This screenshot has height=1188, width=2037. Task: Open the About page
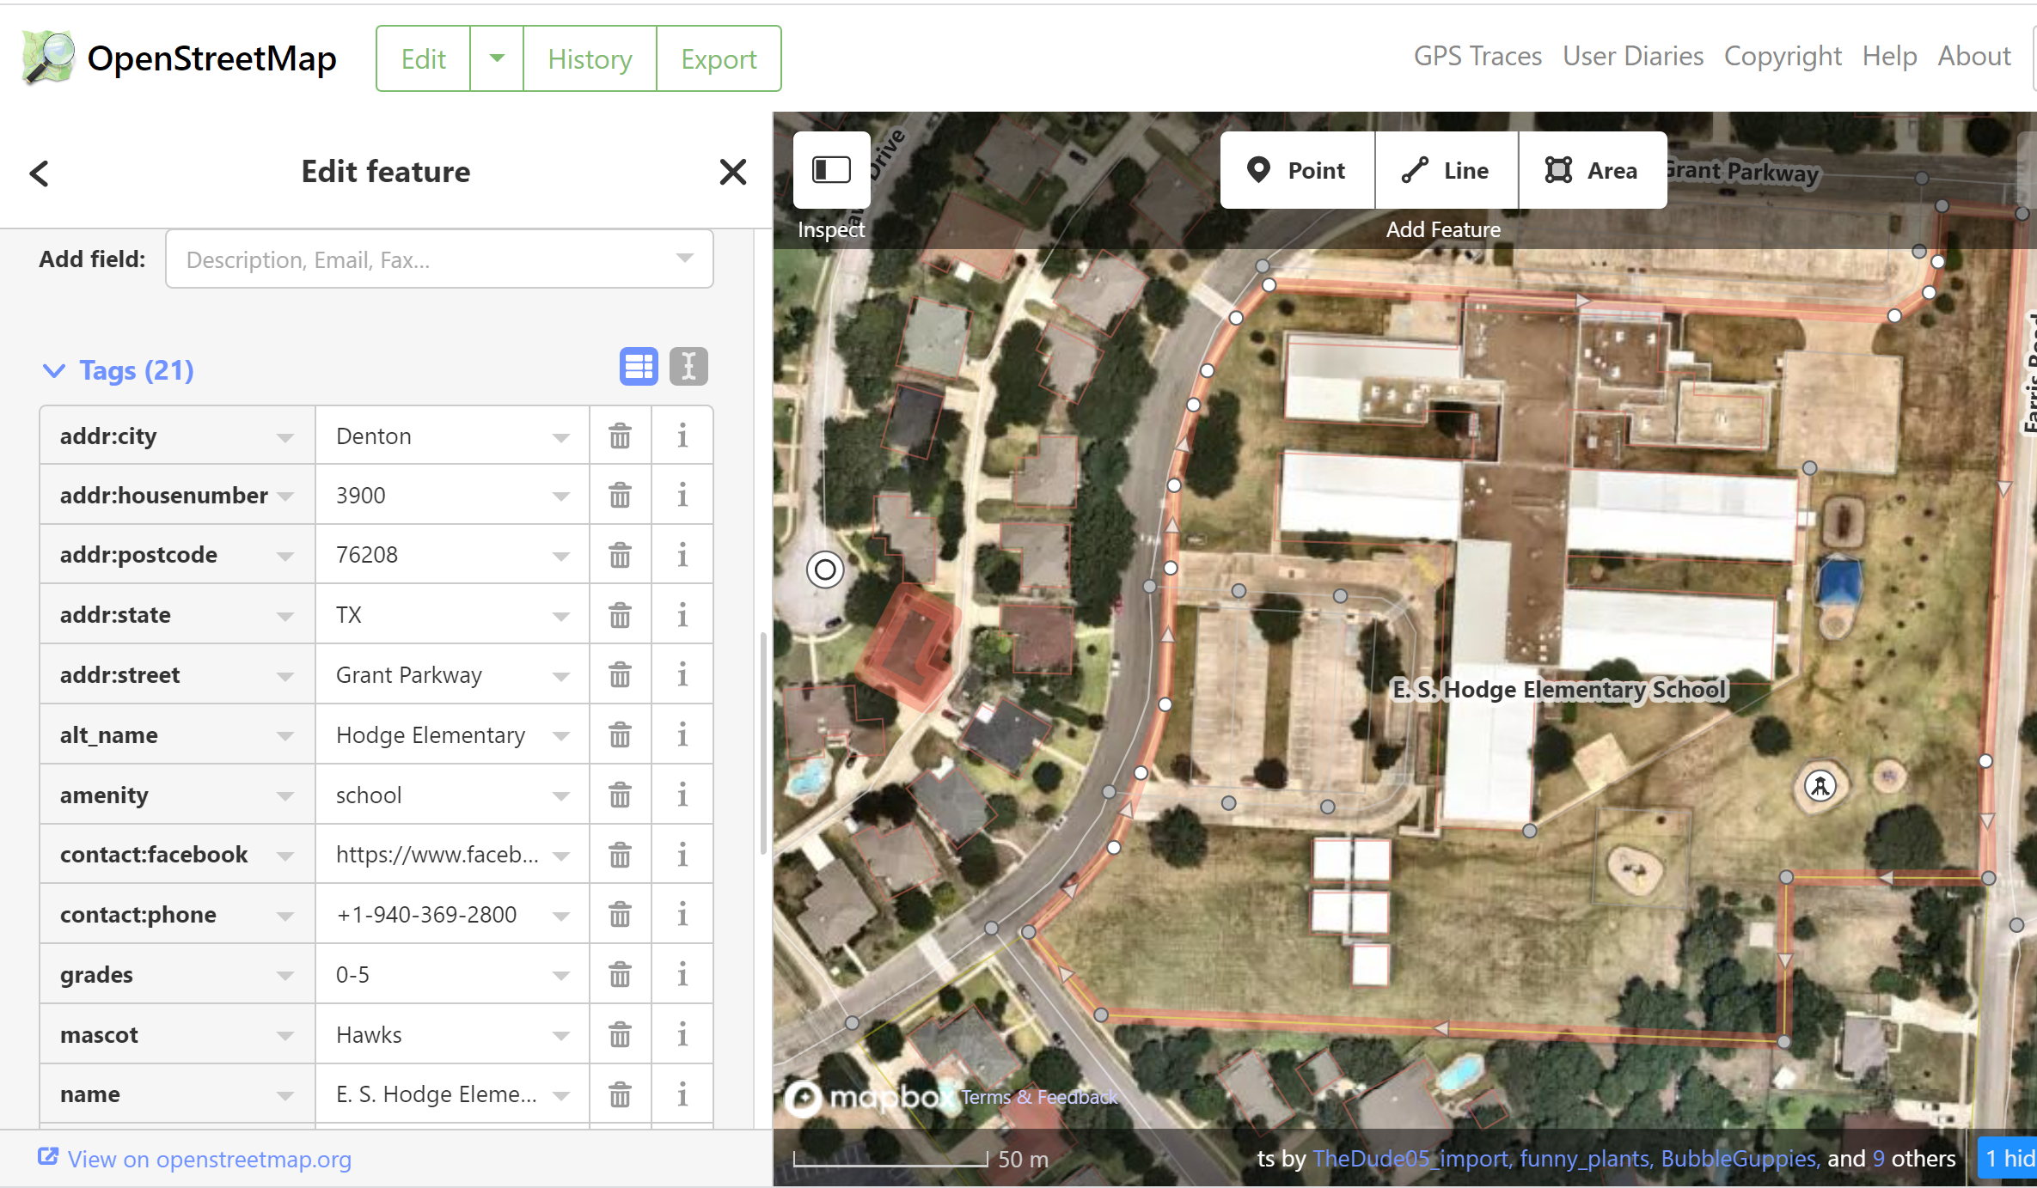[x=1974, y=56]
